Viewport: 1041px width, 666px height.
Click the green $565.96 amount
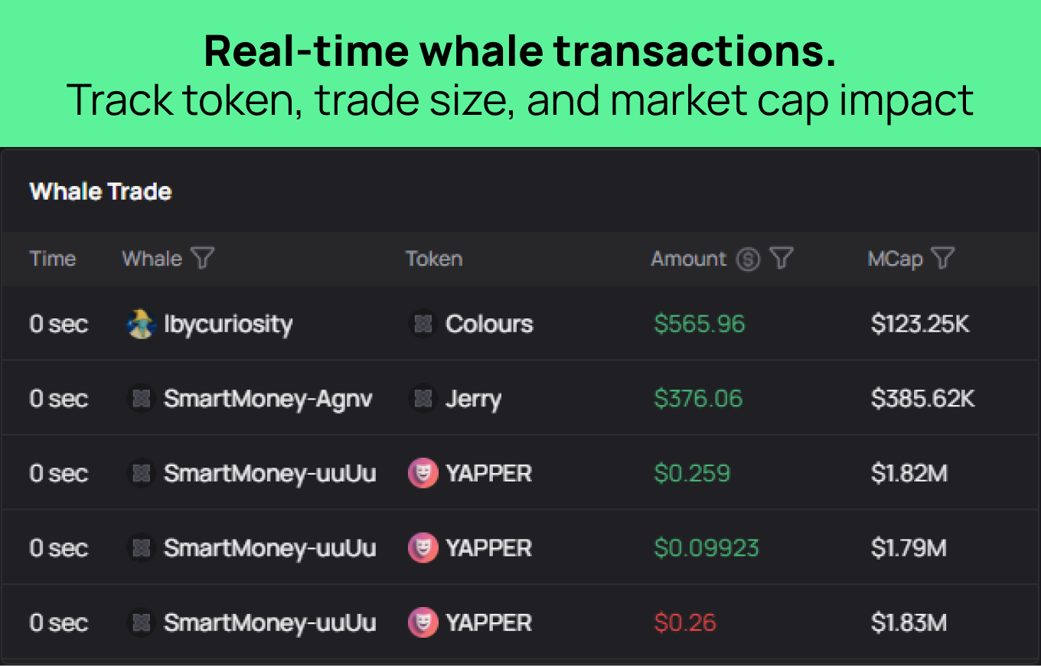[x=699, y=324]
